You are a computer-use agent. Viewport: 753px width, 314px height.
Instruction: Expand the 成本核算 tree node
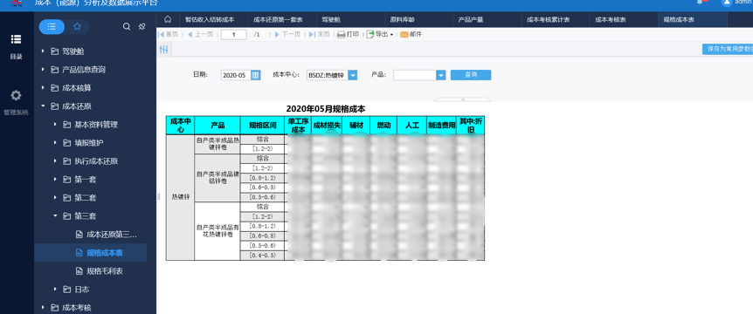[43, 88]
